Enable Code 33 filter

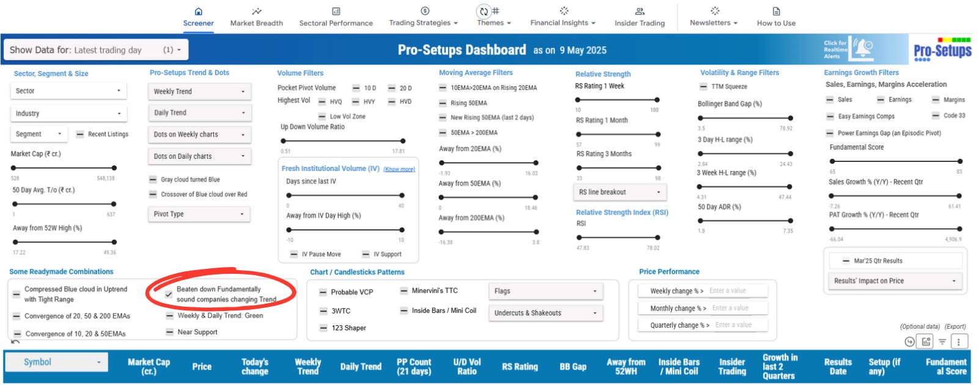click(936, 116)
